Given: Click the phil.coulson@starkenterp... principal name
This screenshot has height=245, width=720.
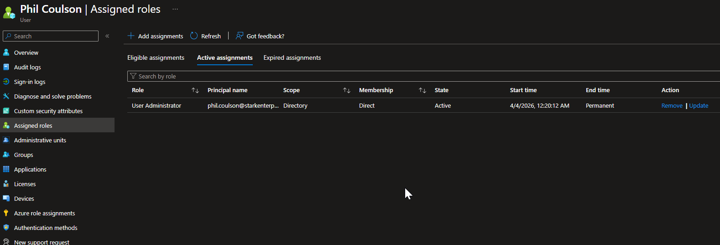Looking at the screenshot, I should click(x=243, y=105).
